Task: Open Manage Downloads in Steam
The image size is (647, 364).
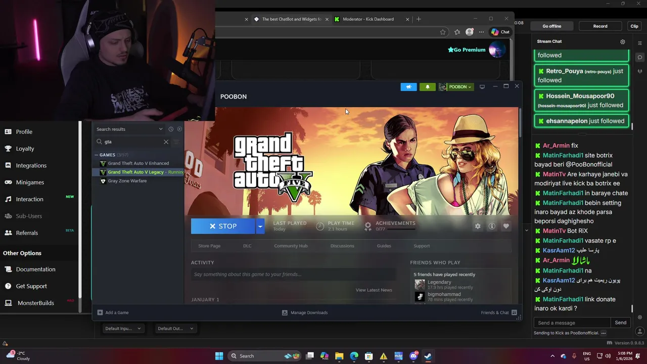Action: (305, 312)
